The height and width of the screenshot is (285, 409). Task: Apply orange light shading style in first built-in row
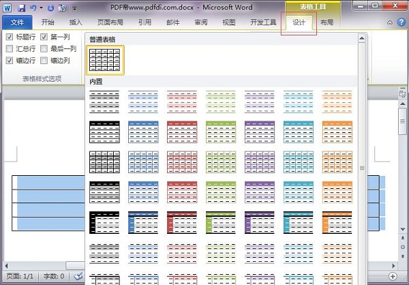coord(337,102)
